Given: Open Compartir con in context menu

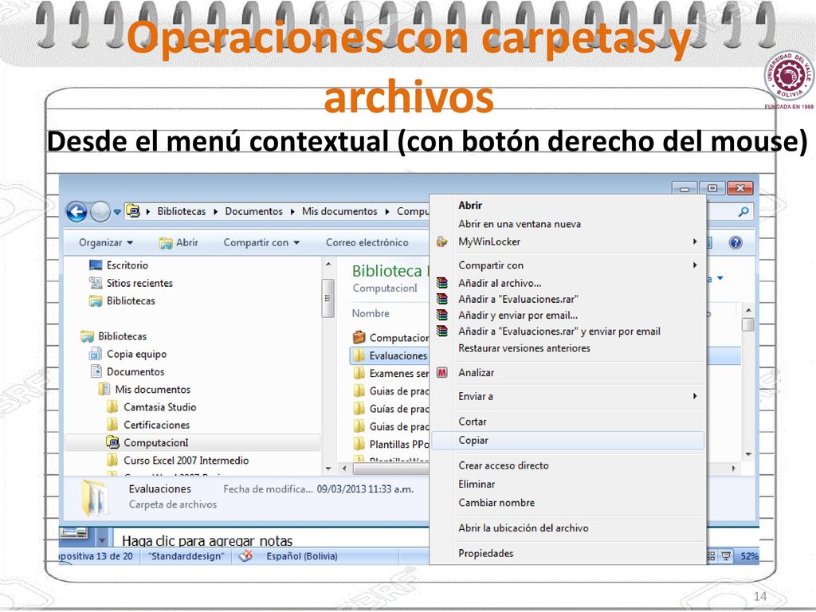Looking at the screenshot, I should tap(567, 265).
